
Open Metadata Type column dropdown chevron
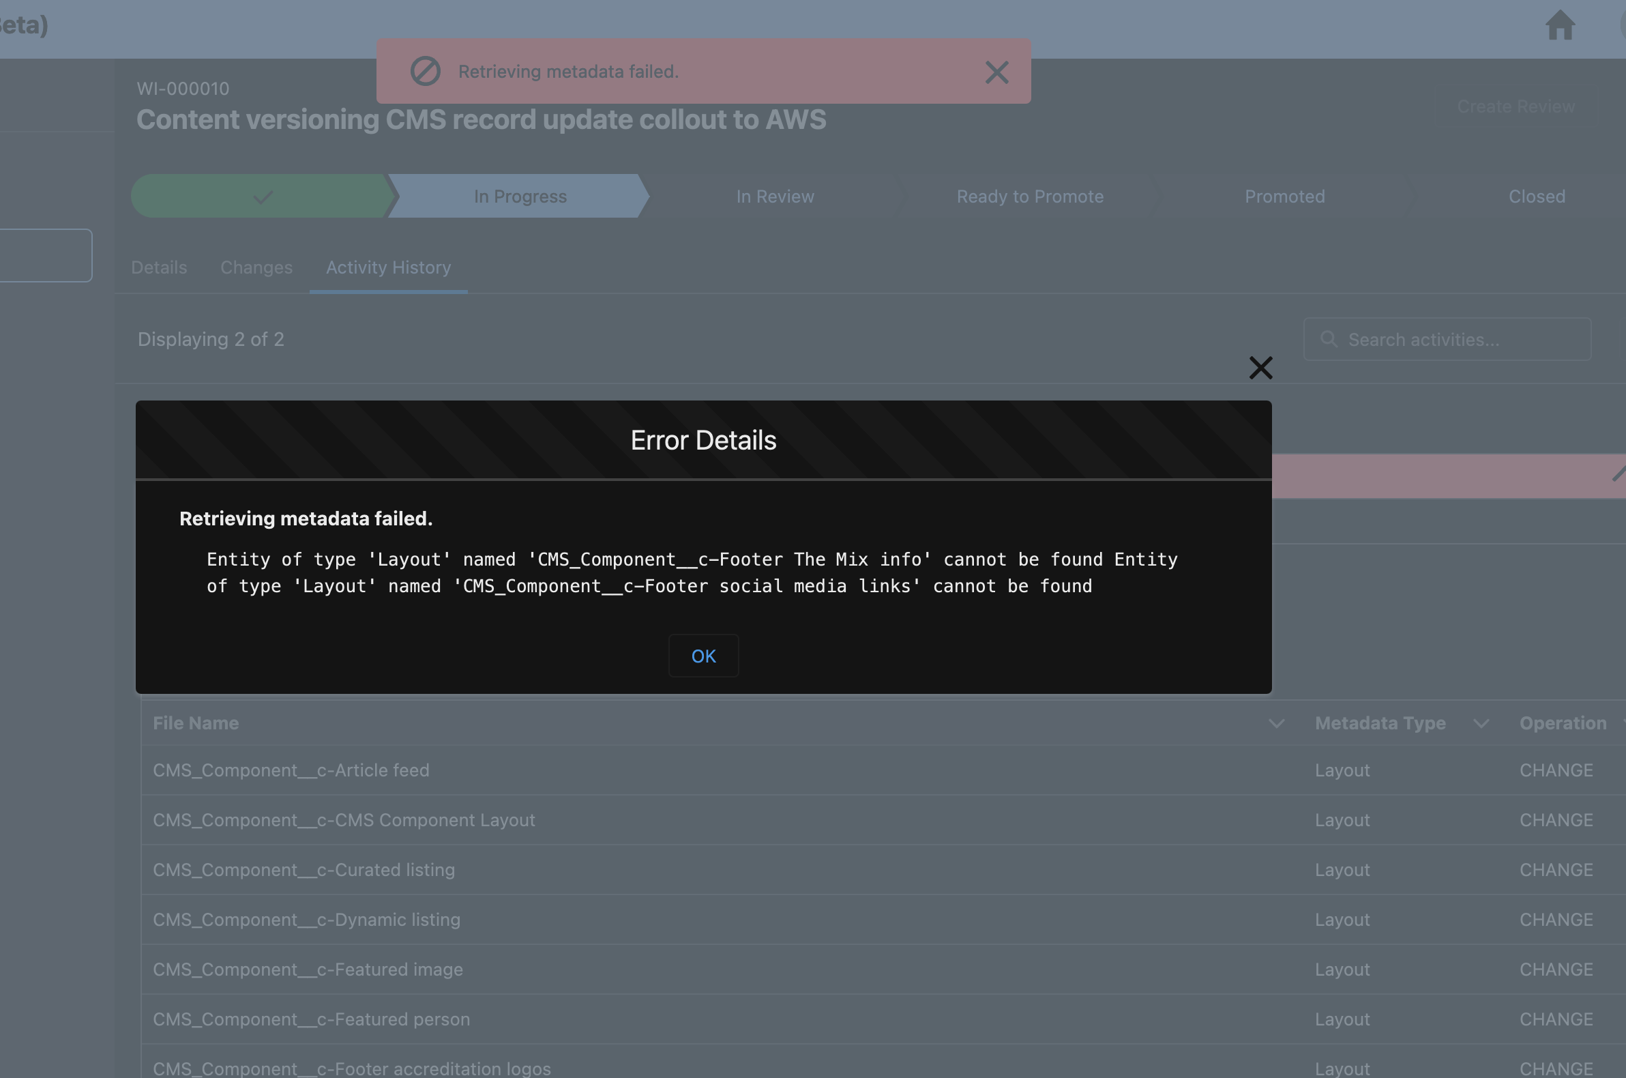click(x=1480, y=723)
